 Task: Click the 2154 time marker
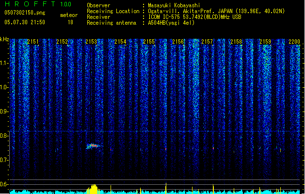coord(120,42)
